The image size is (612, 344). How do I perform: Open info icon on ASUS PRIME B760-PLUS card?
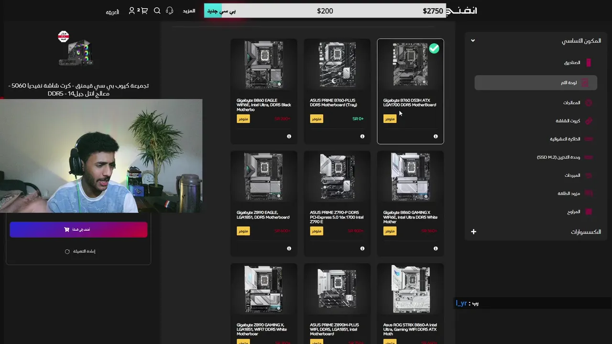tap(362, 136)
